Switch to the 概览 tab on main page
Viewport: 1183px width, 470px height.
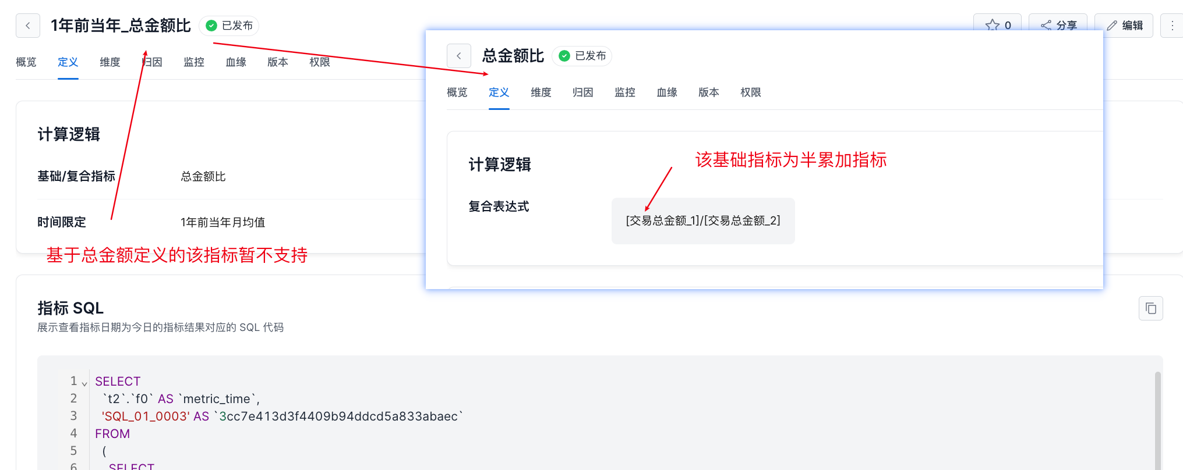(x=26, y=62)
